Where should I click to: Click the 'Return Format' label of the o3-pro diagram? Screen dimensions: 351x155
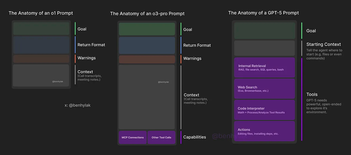pyautogui.click(x=197, y=45)
